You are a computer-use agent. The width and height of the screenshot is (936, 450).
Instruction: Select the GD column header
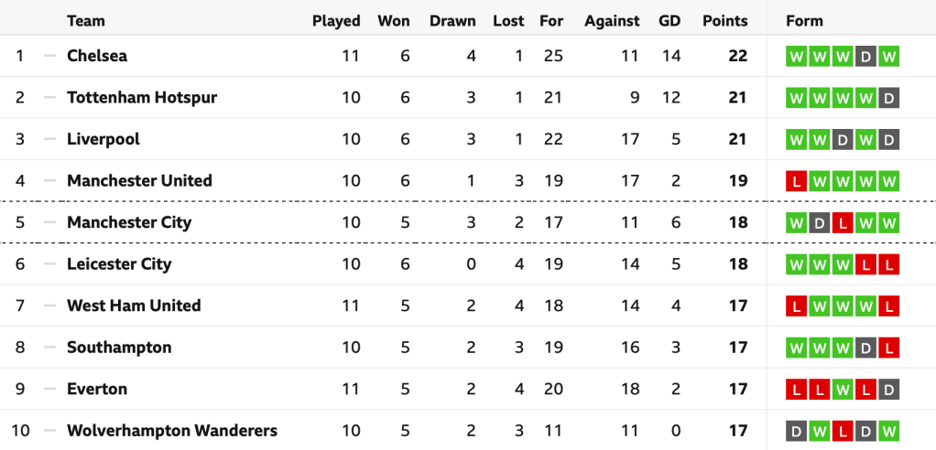click(669, 21)
